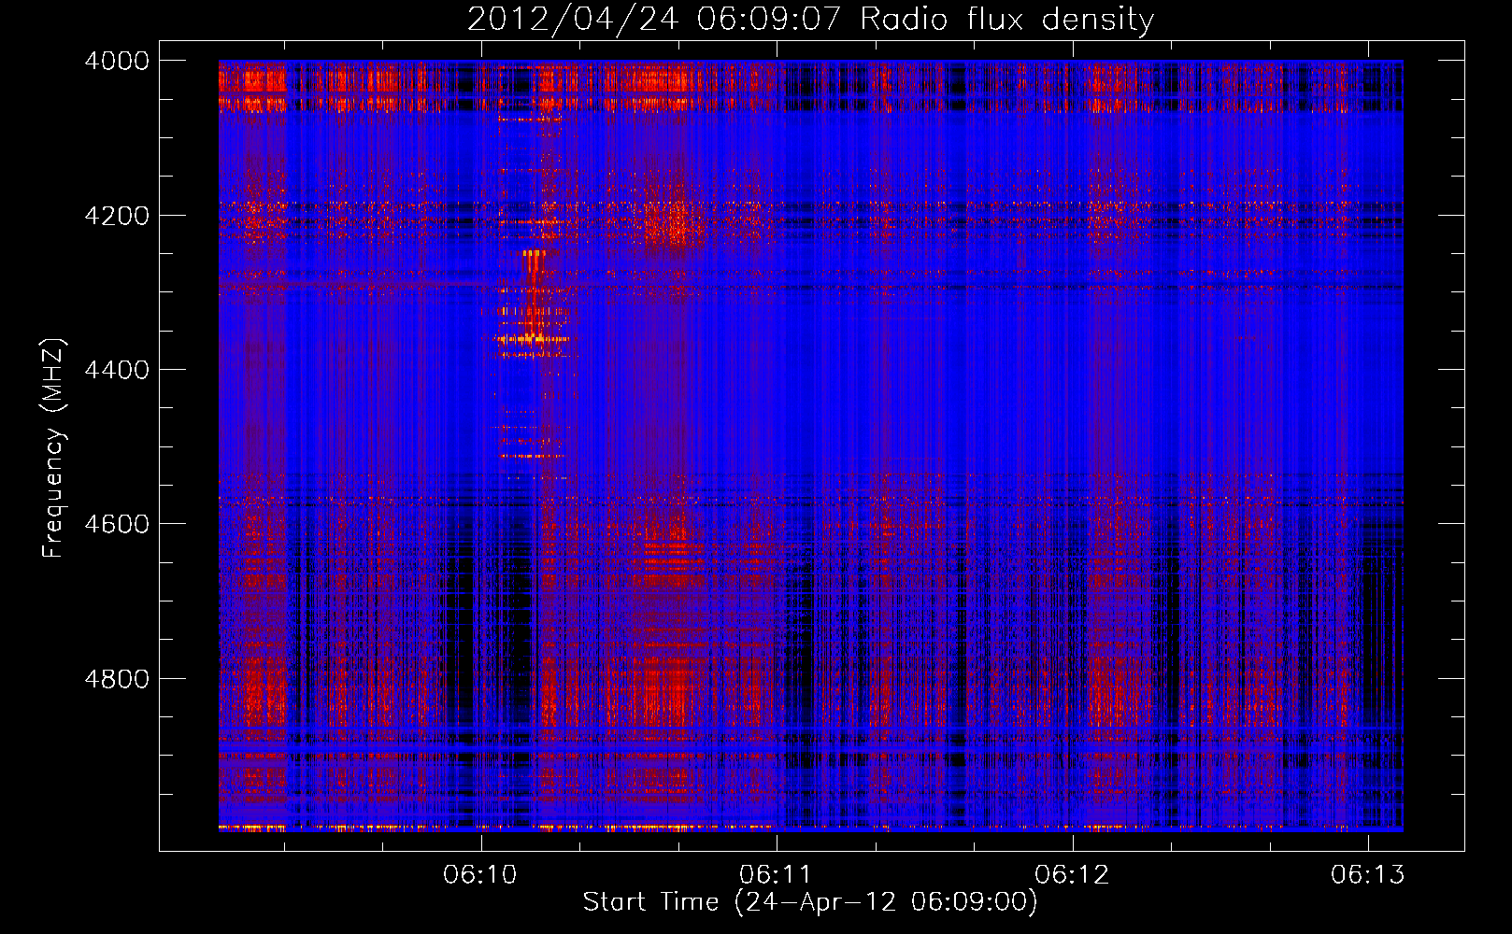Click the 4200 frequency tick label
The height and width of the screenshot is (934, 1512).
click(117, 215)
